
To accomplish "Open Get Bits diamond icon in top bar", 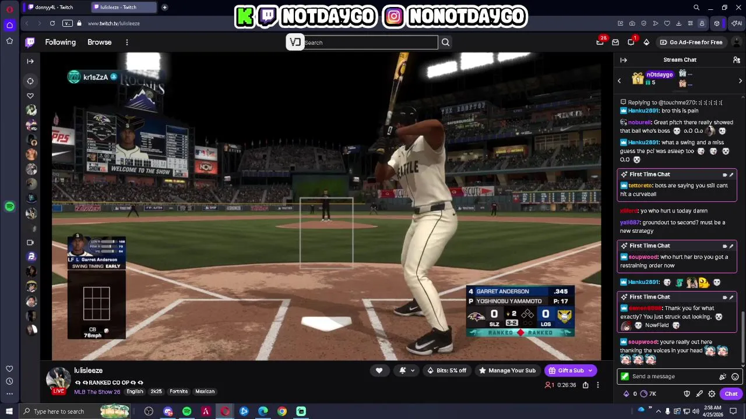I will (x=646, y=42).
